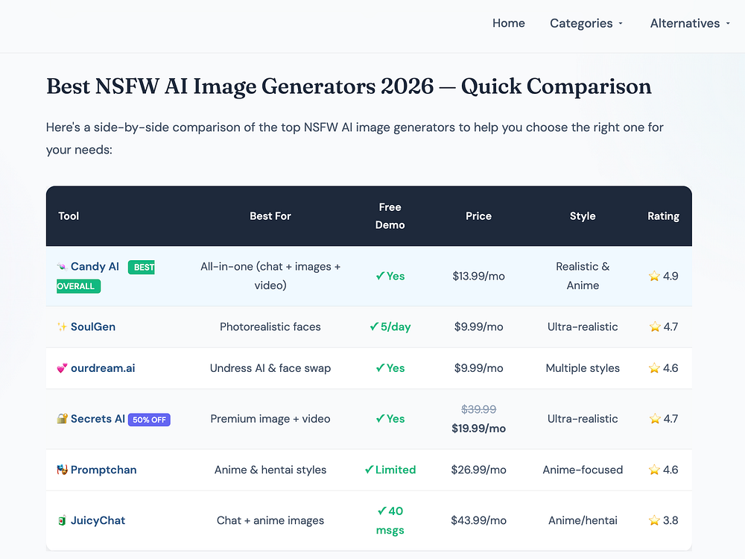Click the OVERALL badge under Candy AI

[78, 286]
